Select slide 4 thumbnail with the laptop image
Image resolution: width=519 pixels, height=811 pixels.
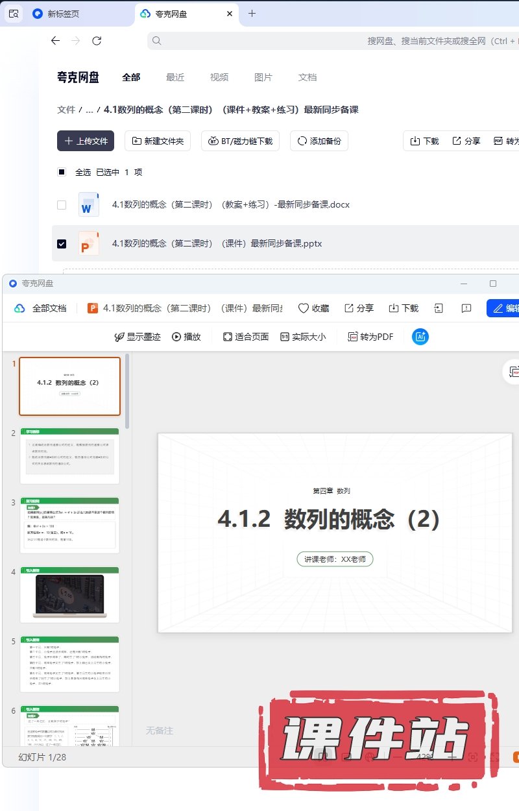(x=70, y=594)
